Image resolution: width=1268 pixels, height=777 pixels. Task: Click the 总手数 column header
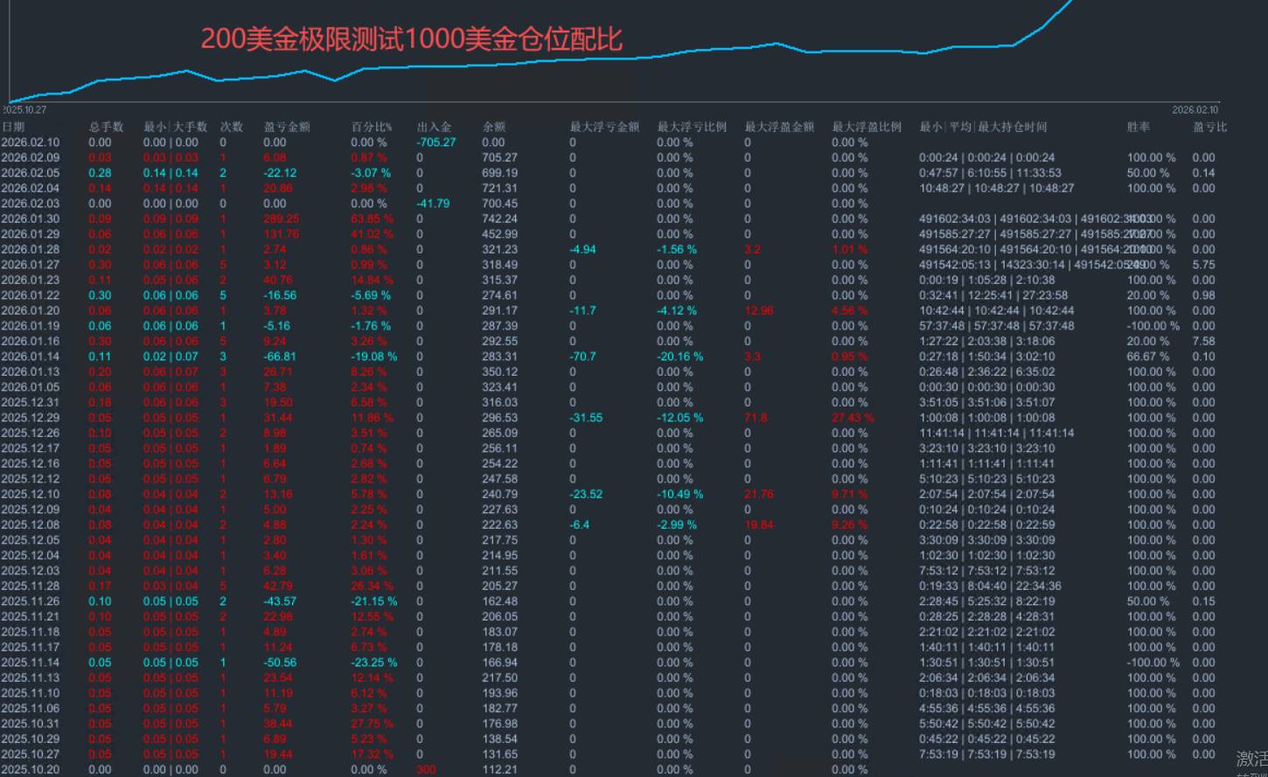point(106,127)
